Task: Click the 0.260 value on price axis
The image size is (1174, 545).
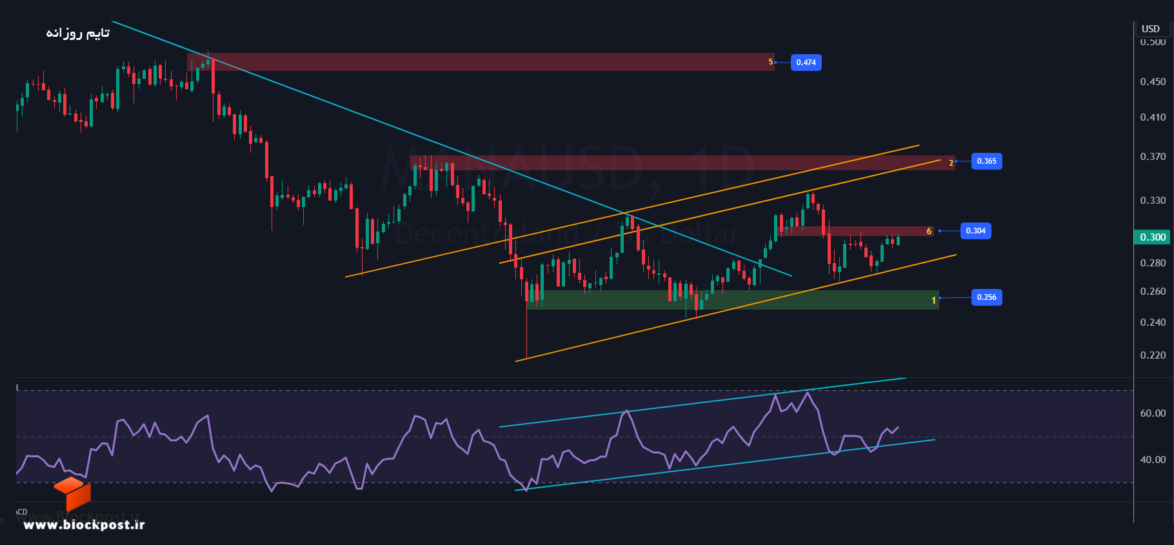Action: [x=1153, y=292]
